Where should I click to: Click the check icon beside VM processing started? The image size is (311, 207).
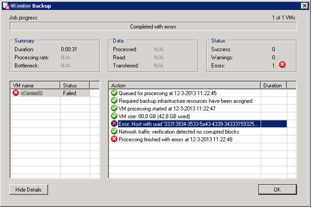point(114,108)
